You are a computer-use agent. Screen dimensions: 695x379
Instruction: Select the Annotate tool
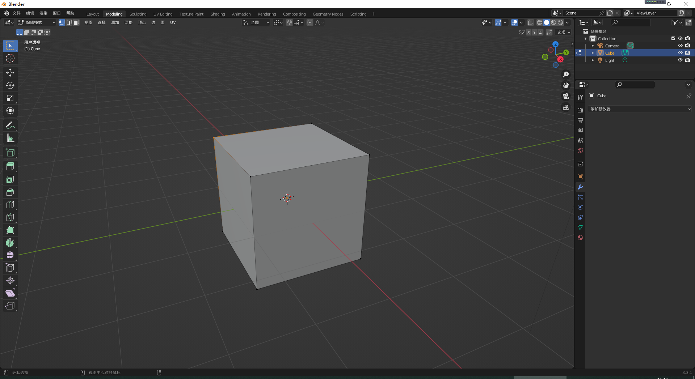pos(10,125)
